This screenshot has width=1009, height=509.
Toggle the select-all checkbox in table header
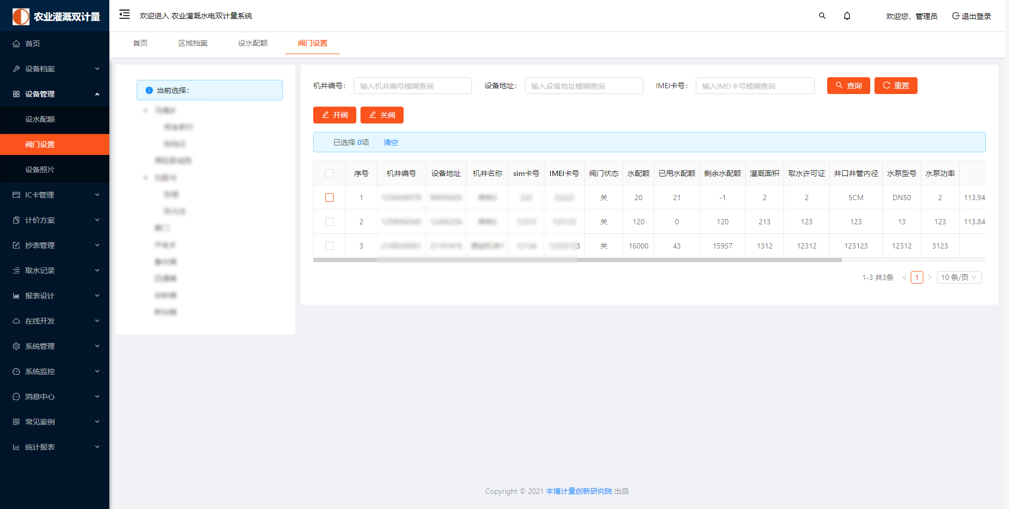point(330,173)
